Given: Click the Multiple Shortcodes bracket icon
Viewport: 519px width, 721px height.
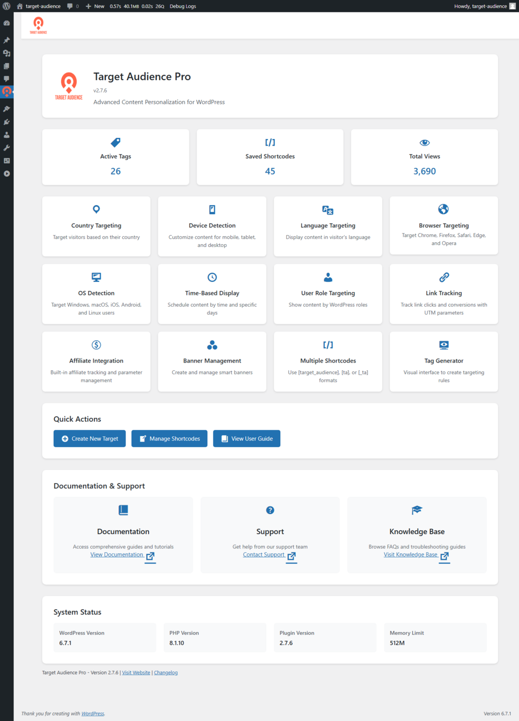Looking at the screenshot, I should coord(328,344).
